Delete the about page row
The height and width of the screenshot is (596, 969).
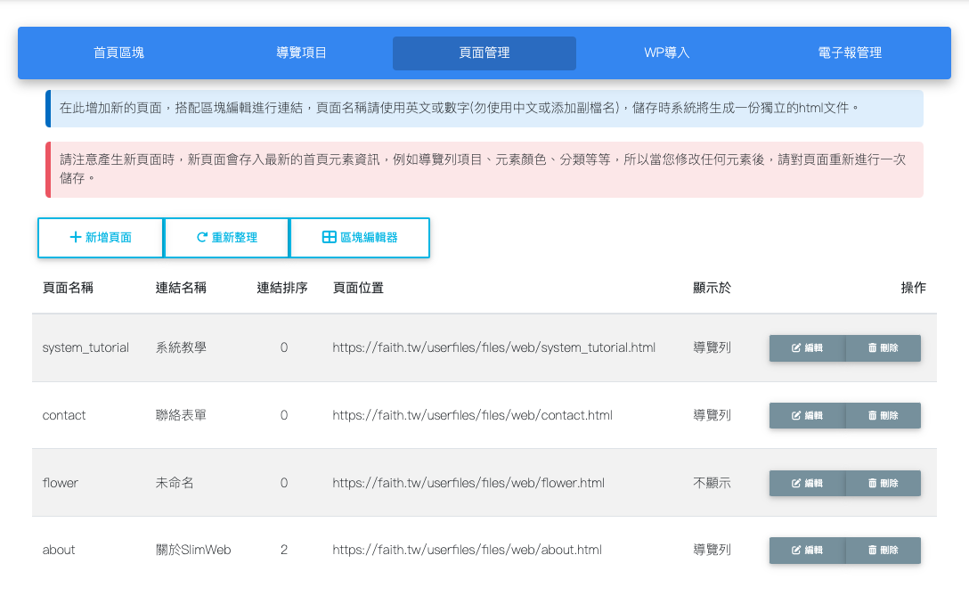[883, 551]
